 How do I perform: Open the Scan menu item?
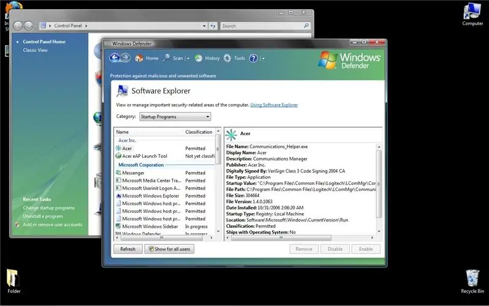[178, 58]
